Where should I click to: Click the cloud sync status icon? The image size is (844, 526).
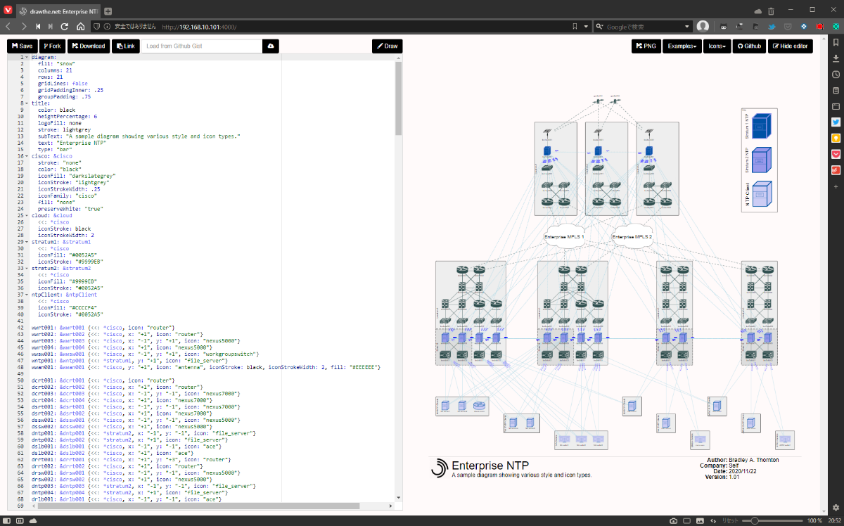[x=757, y=11]
